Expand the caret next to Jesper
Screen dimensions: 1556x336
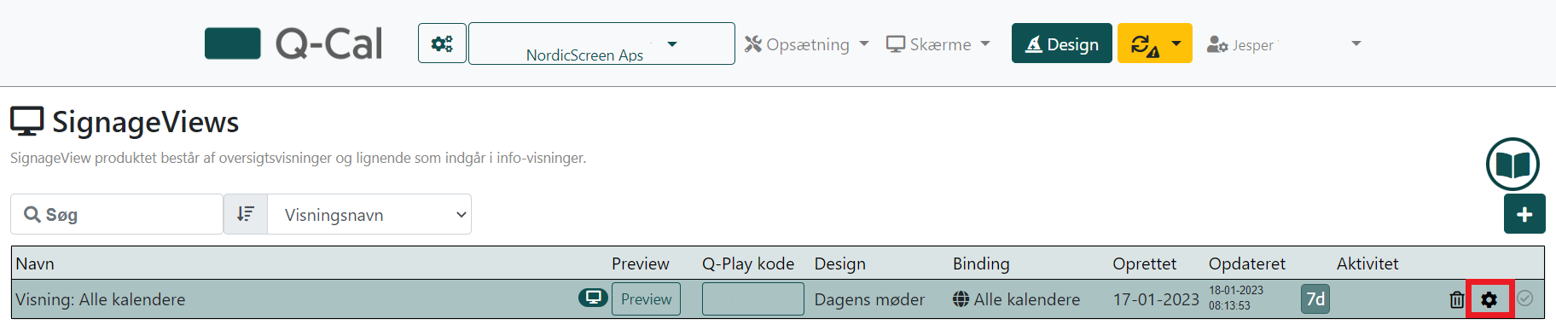tap(1356, 43)
